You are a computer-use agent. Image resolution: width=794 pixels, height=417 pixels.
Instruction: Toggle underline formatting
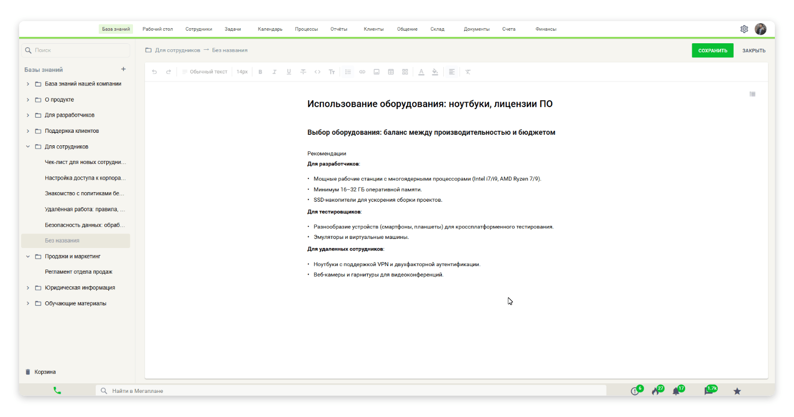tap(289, 72)
